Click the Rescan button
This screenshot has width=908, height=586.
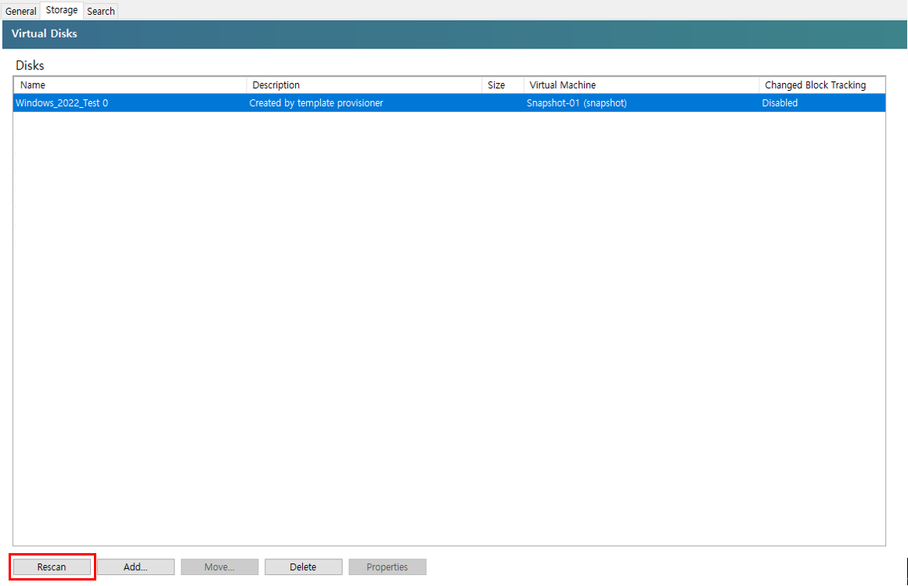click(x=52, y=566)
